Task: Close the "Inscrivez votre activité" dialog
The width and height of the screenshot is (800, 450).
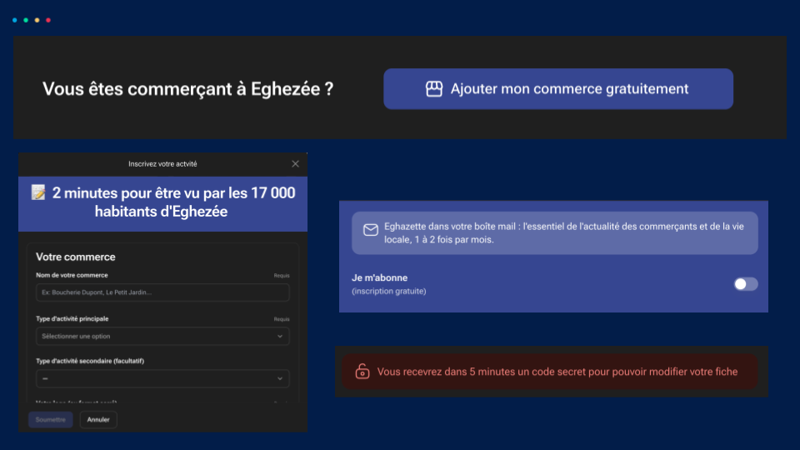Action: 295,164
